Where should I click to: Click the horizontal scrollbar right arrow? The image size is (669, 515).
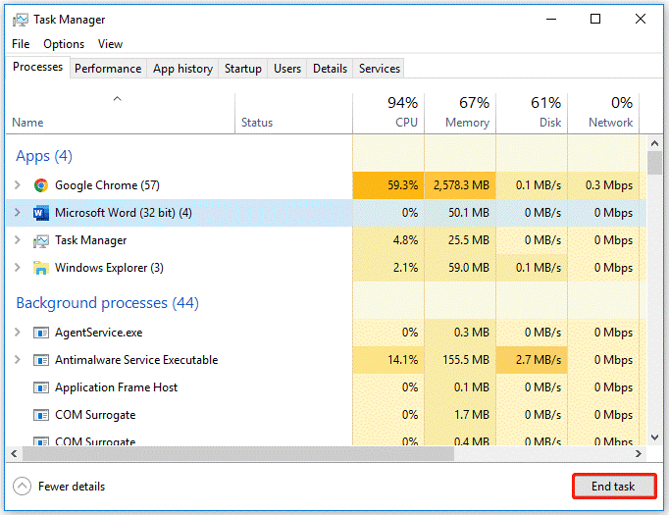(x=639, y=453)
